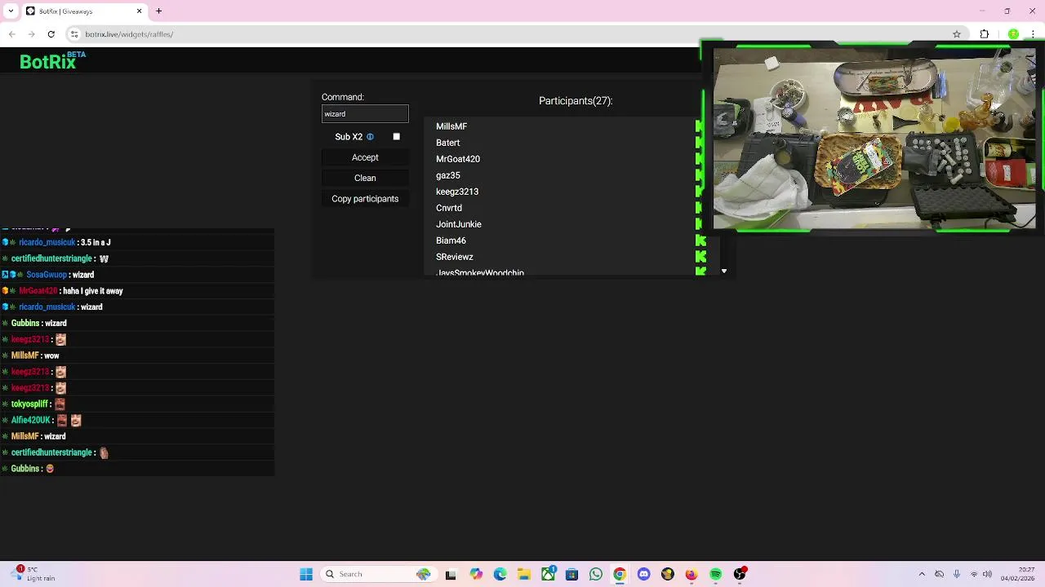Open the browser extensions menu
Screen dimensions: 1045x587
coord(985,34)
